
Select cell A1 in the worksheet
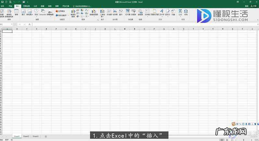pyautogui.click(x=7, y=31)
